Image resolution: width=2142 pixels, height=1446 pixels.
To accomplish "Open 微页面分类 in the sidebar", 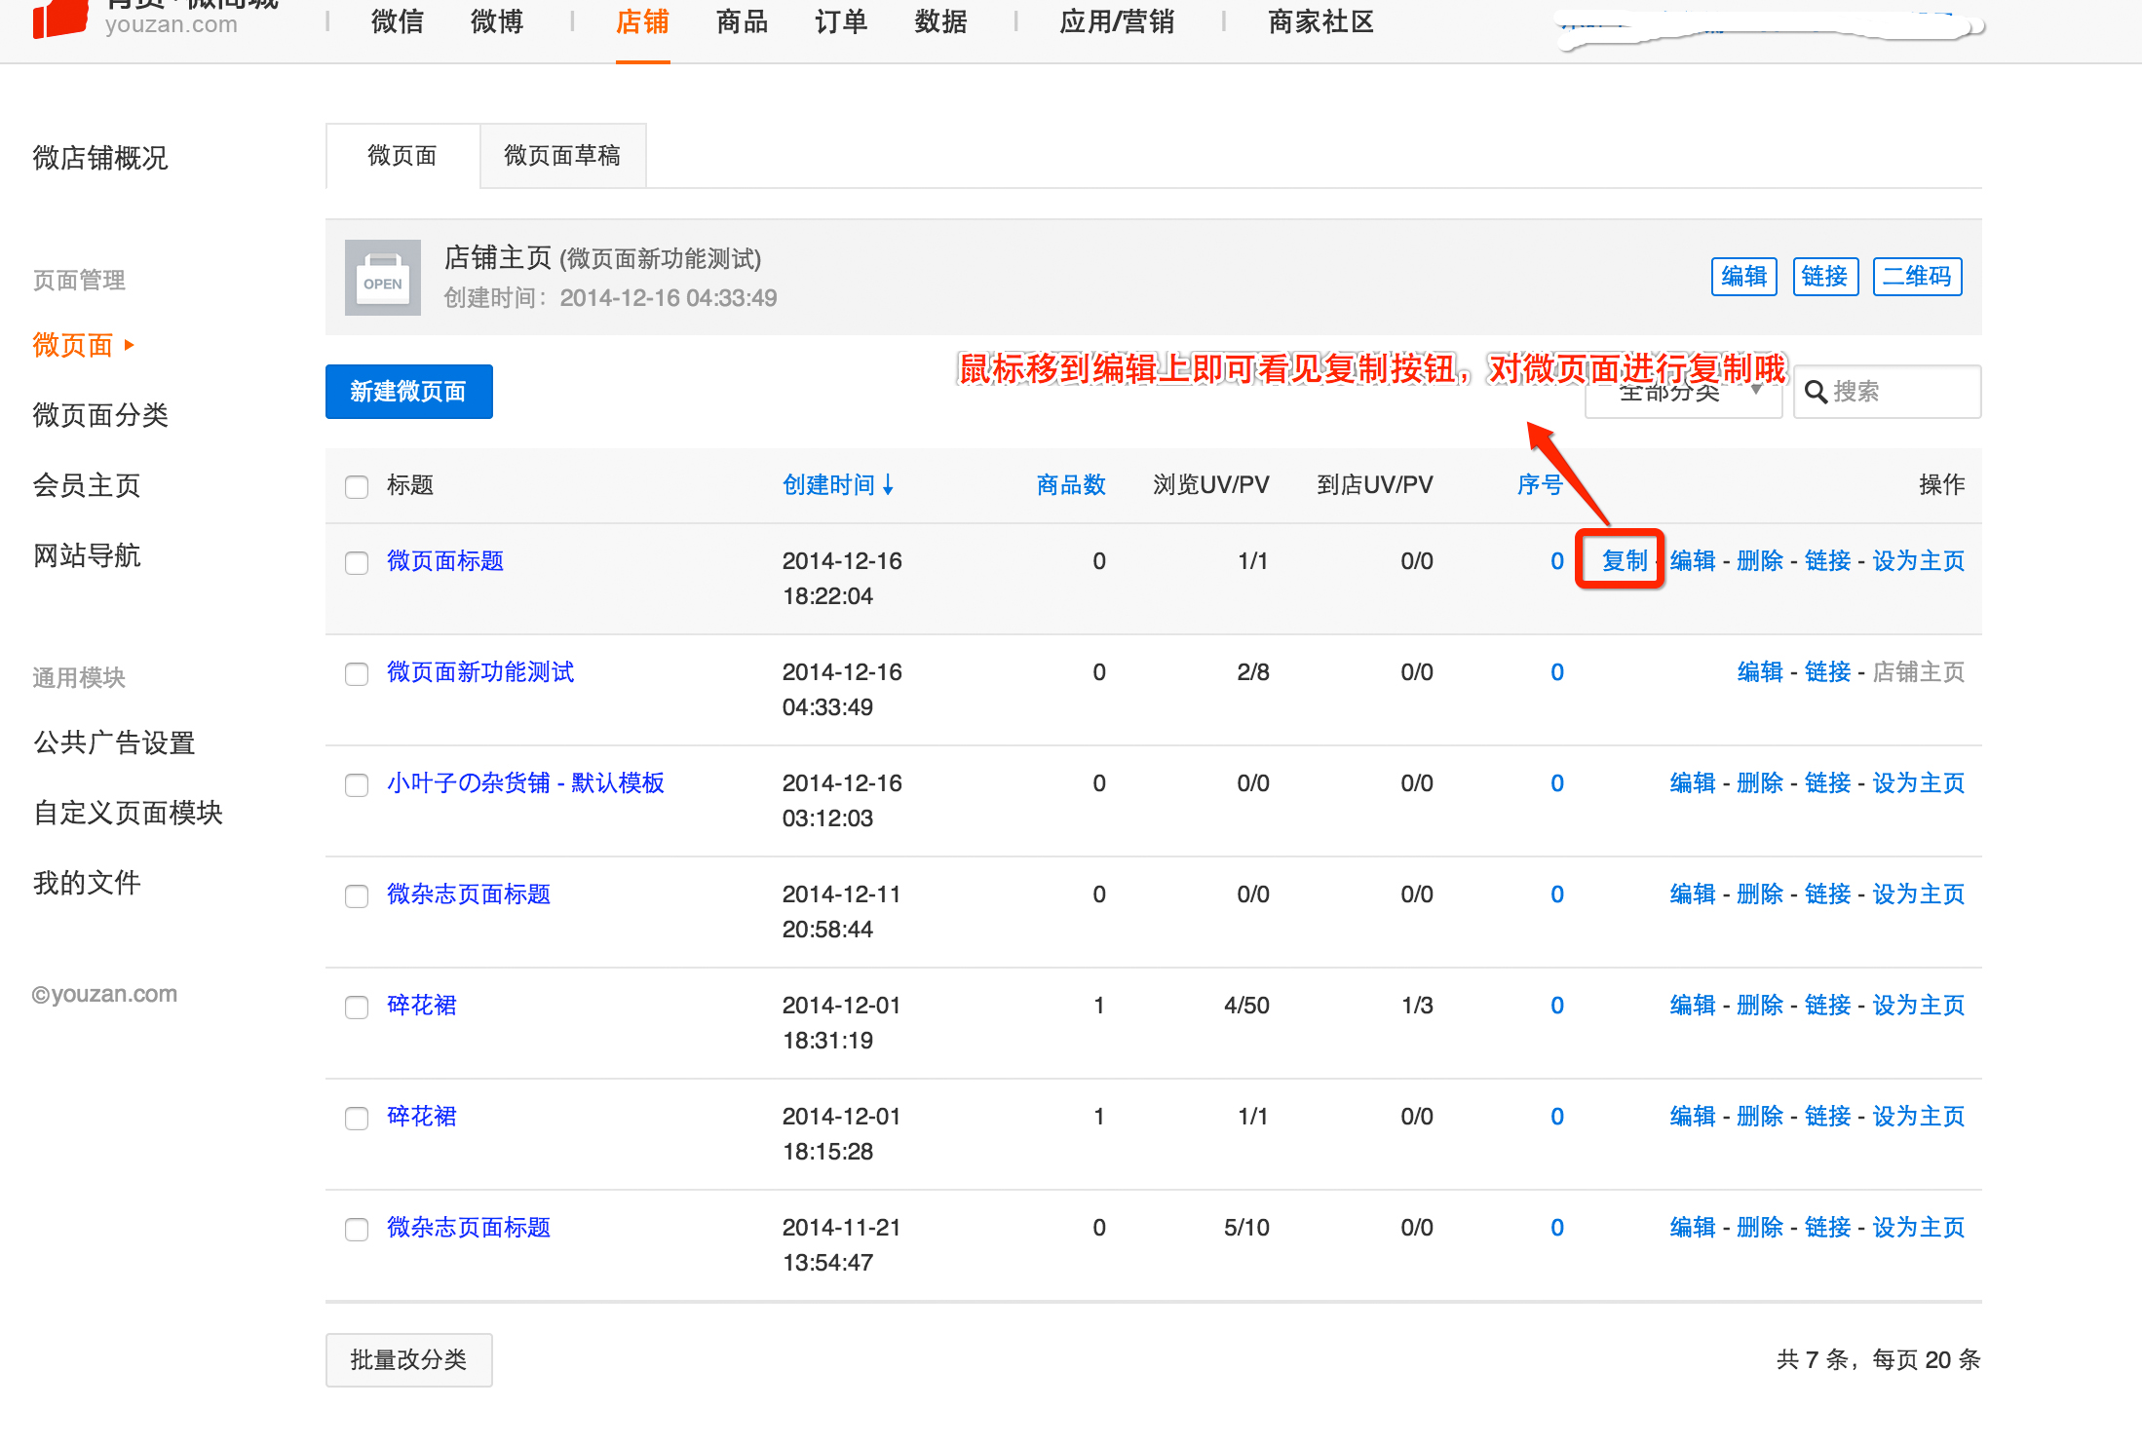I will click(100, 415).
